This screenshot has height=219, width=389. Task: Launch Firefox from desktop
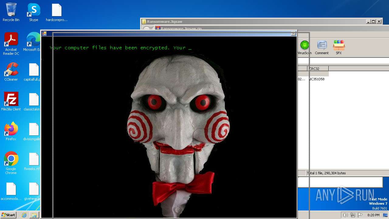coord(11,131)
